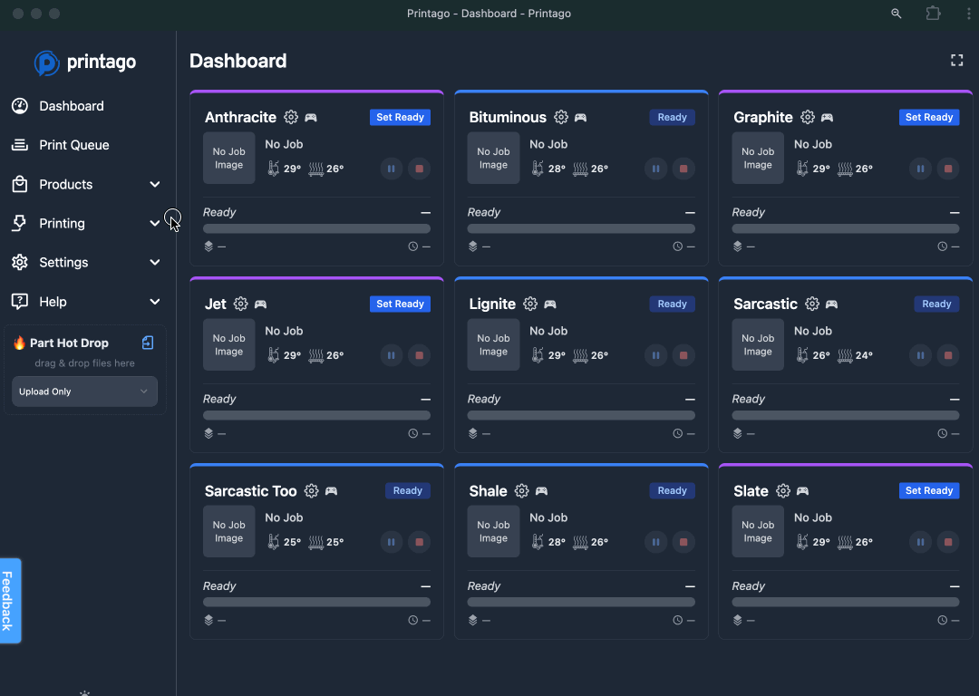The height and width of the screenshot is (696, 979).
Task: Click the controller icon next to Slate
Action: [803, 491]
